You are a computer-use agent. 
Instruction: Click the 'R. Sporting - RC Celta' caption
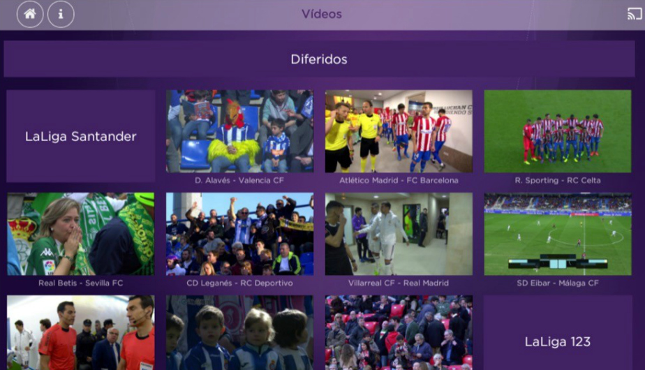pos(557,180)
